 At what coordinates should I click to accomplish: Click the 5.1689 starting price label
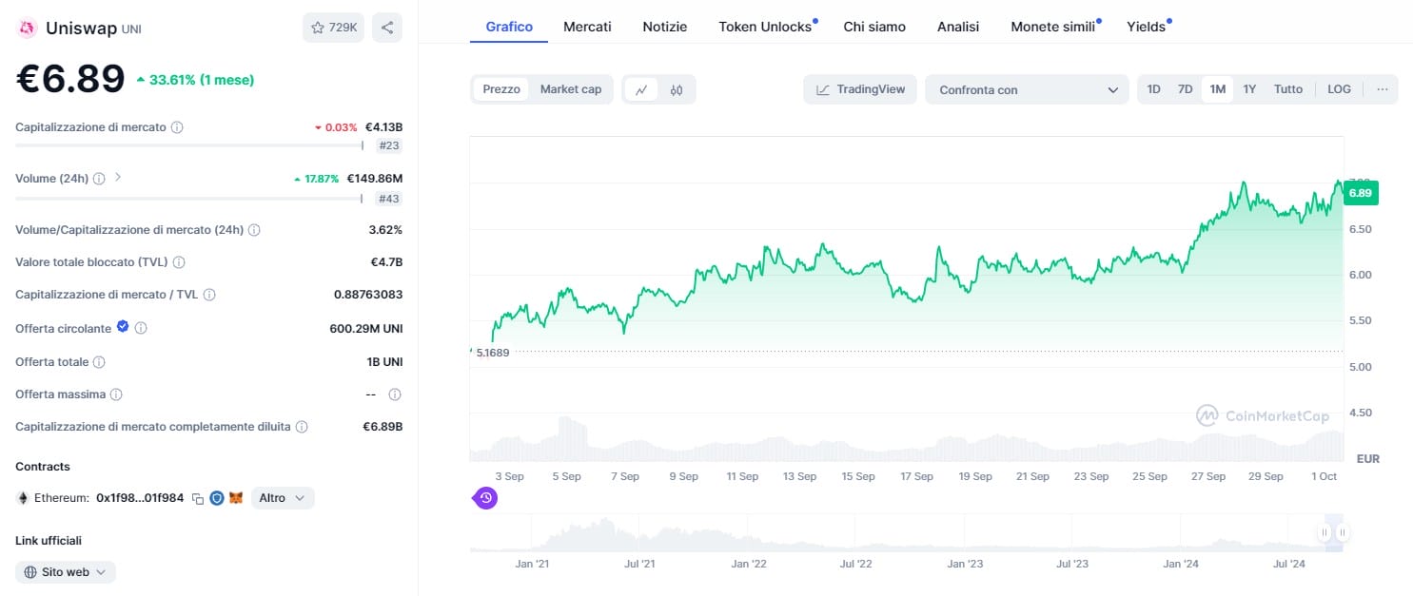[x=493, y=353]
